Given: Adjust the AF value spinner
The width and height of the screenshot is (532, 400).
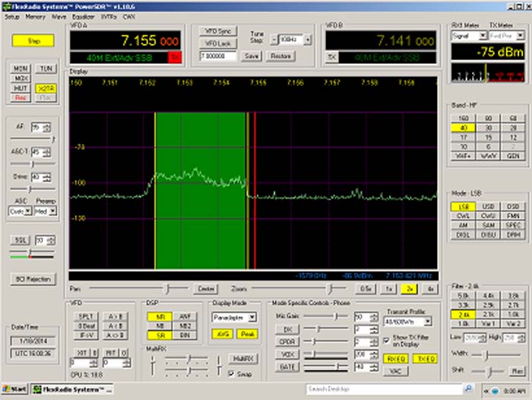Looking at the screenshot, I should 47,127.
